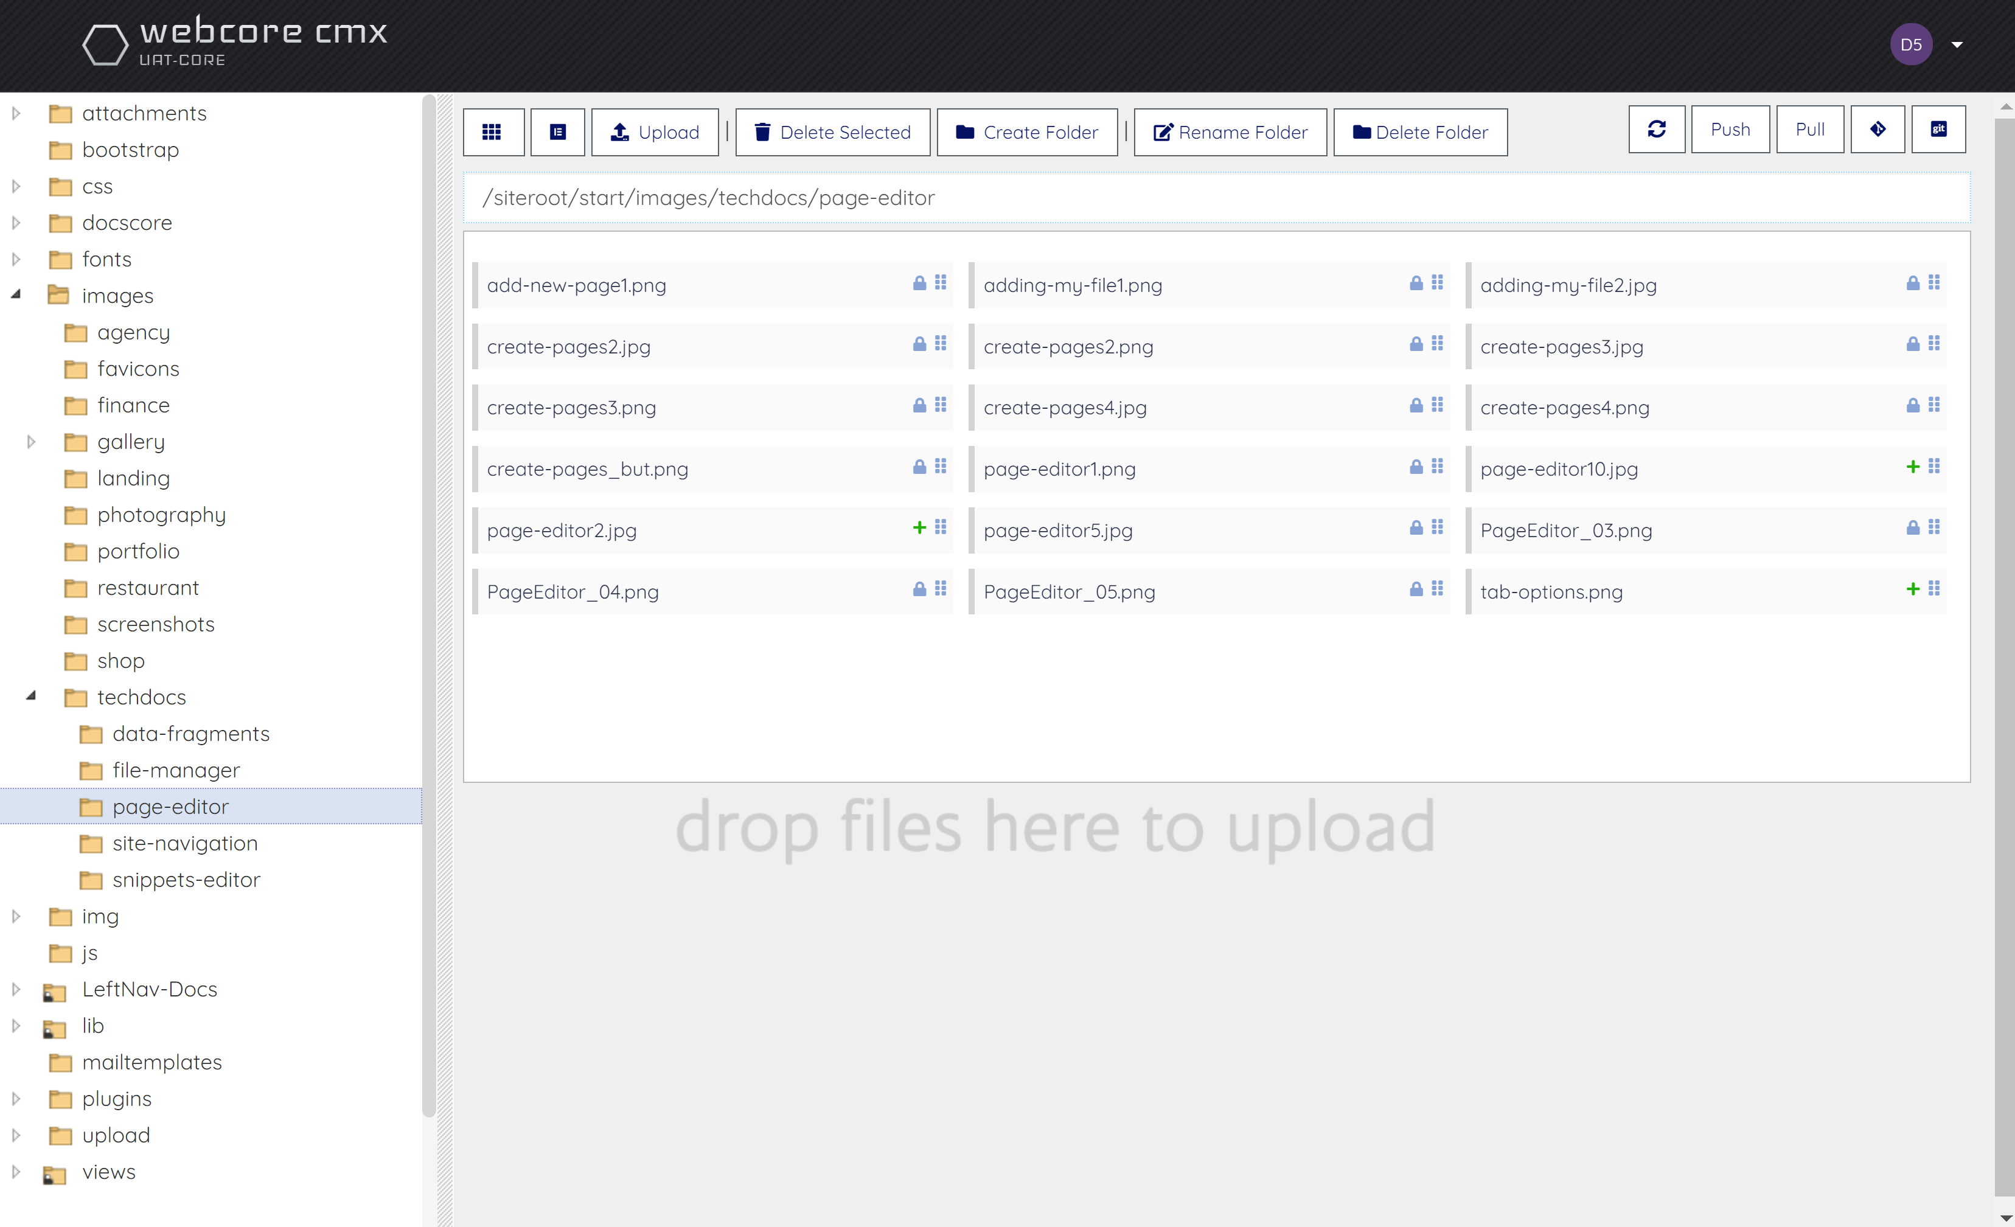The width and height of the screenshot is (2015, 1227).
Task: Expand the css folder in sidebar
Action: point(16,186)
